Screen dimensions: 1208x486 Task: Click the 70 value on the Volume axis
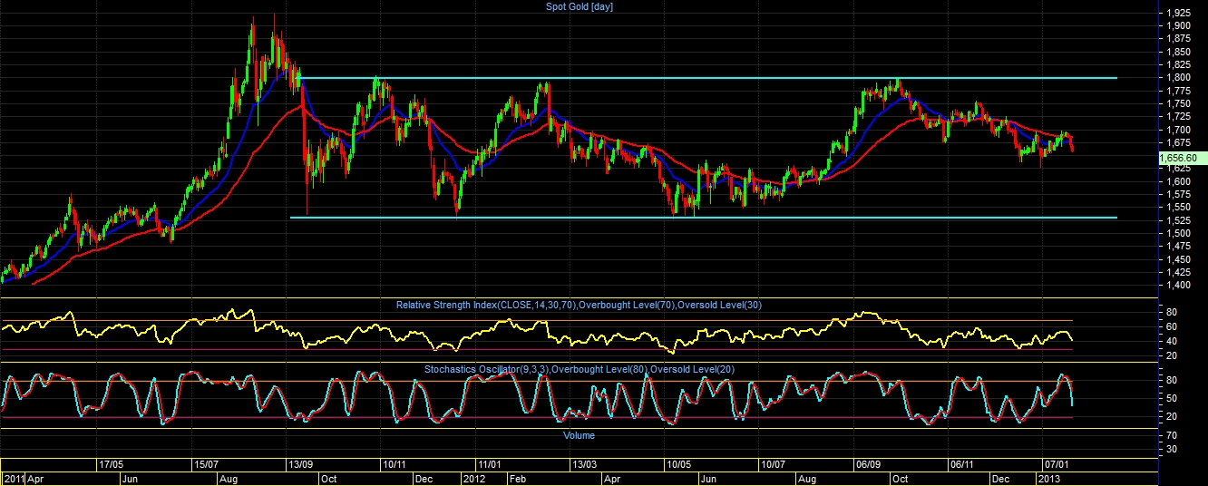pyautogui.click(x=1171, y=436)
